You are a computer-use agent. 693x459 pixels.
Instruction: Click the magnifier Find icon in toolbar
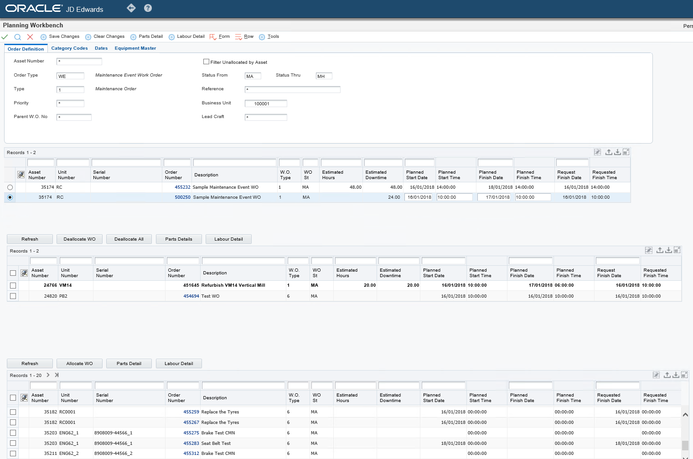(x=17, y=37)
